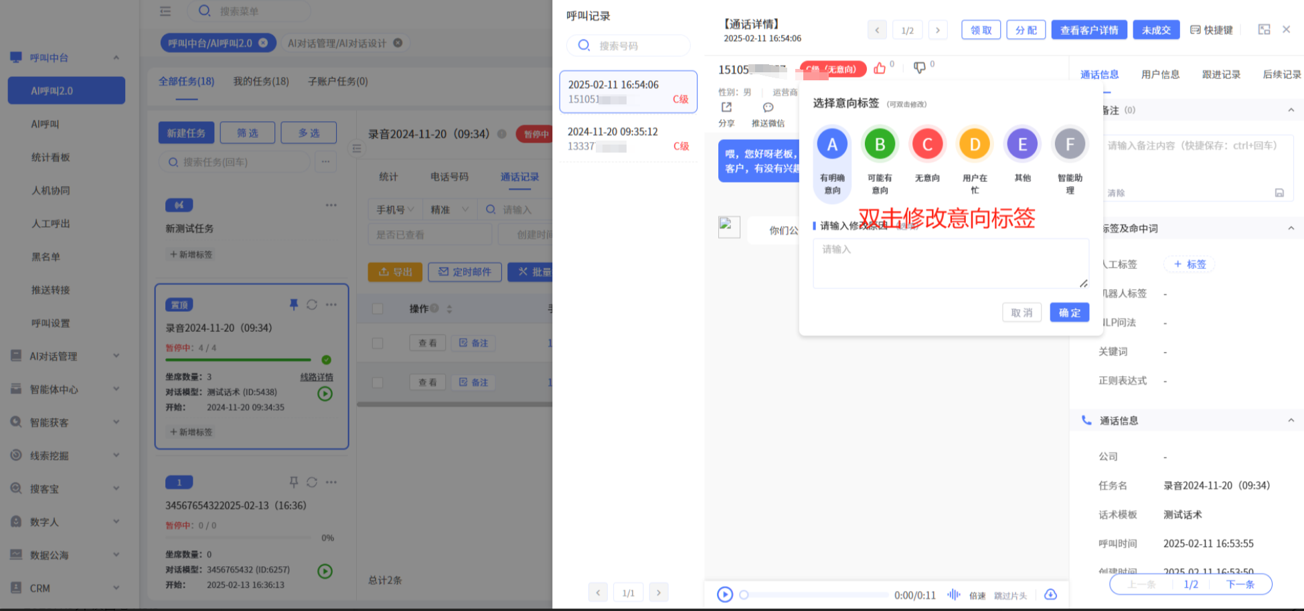Select intent label C 无意向

[x=927, y=145]
